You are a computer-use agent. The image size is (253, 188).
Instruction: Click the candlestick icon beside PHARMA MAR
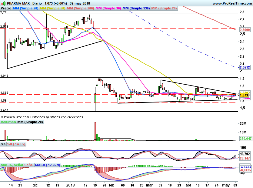click(3, 3)
